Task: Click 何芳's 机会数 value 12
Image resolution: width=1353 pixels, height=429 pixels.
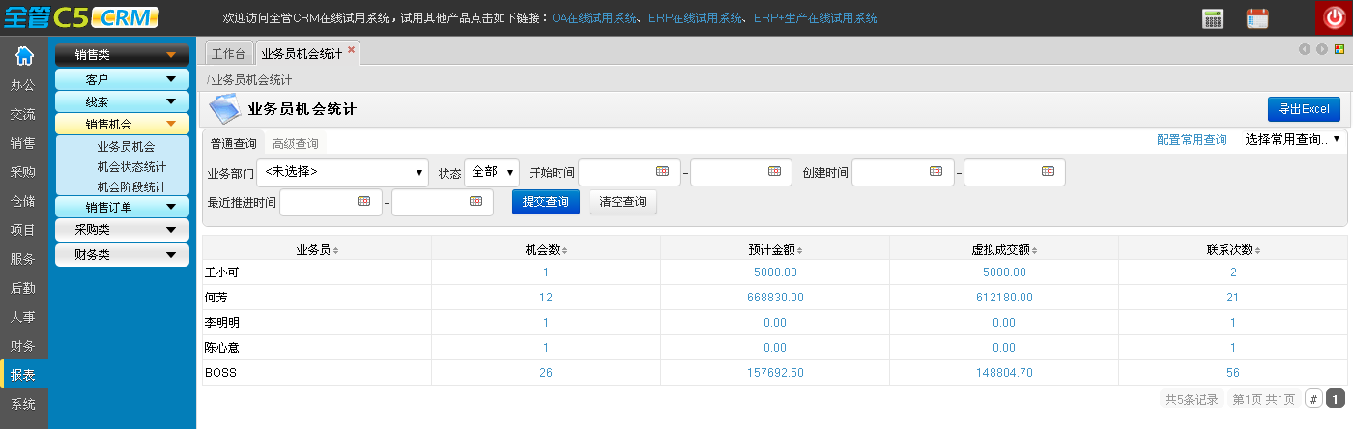Action: (546, 298)
